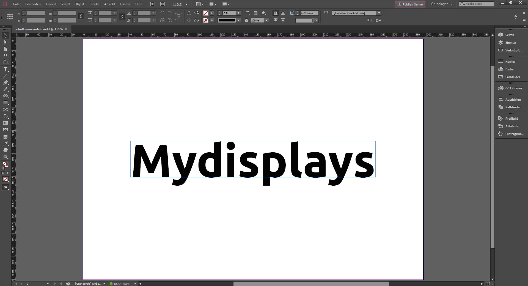Toggle formatting affects text button
This screenshot has width=528, height=286.
click(8, 173)
